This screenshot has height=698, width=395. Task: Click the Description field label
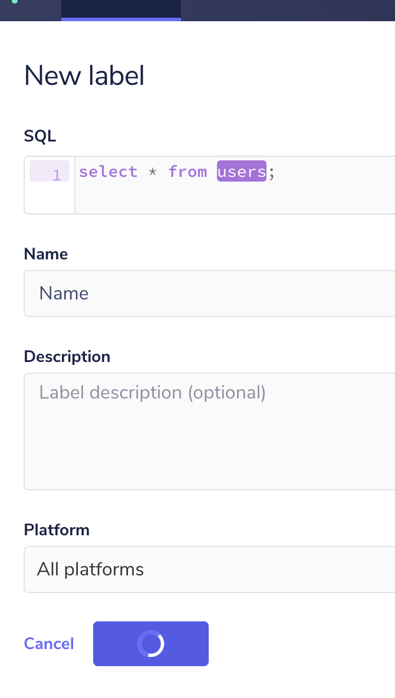tap(67, 357)
